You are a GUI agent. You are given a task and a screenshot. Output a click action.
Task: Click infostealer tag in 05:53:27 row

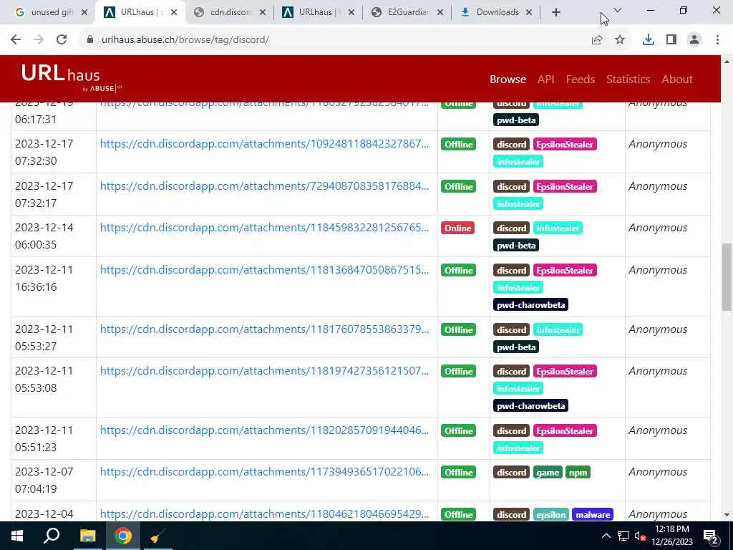pyautogui.click(x=558, y=330)
